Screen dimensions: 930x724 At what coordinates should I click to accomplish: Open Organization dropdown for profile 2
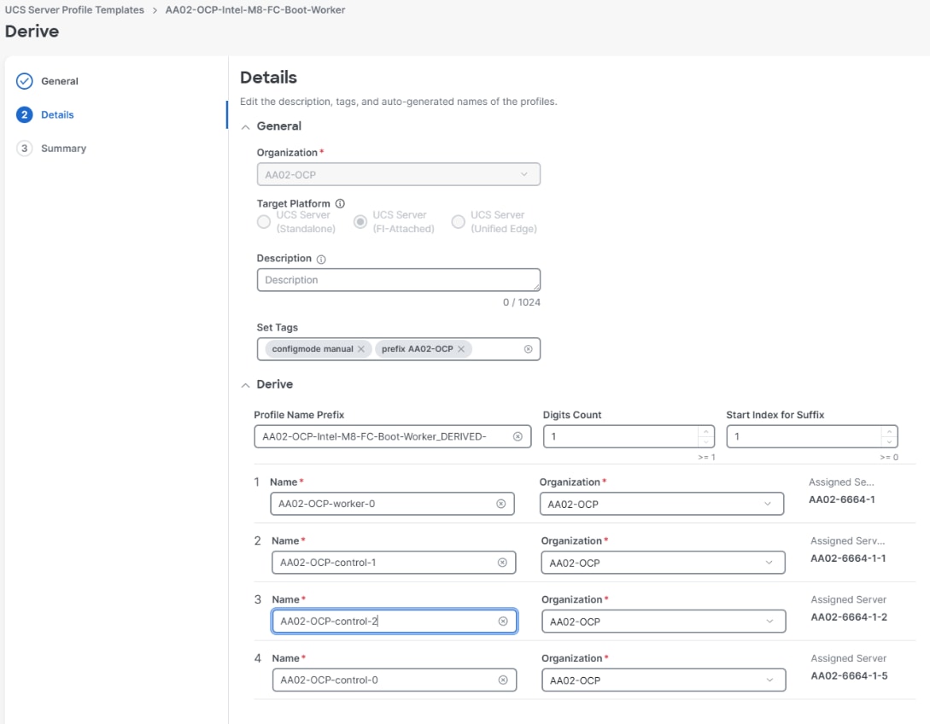663,563
